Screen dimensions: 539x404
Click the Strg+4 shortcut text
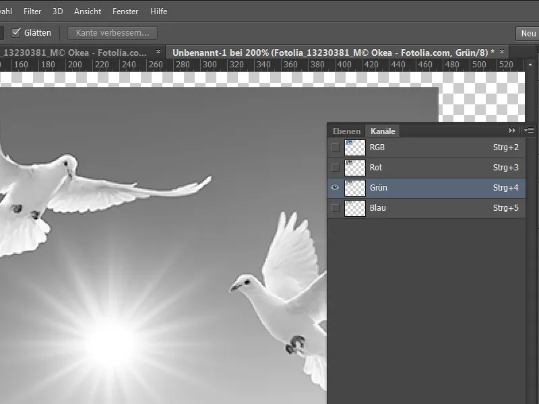(x=506, y=188)
